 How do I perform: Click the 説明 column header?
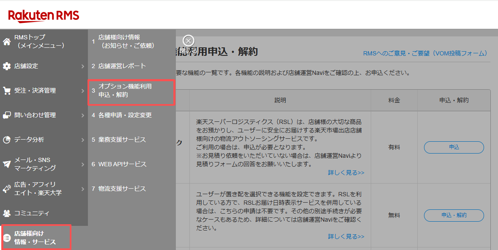pyautogui.click(x=280, y=100)
